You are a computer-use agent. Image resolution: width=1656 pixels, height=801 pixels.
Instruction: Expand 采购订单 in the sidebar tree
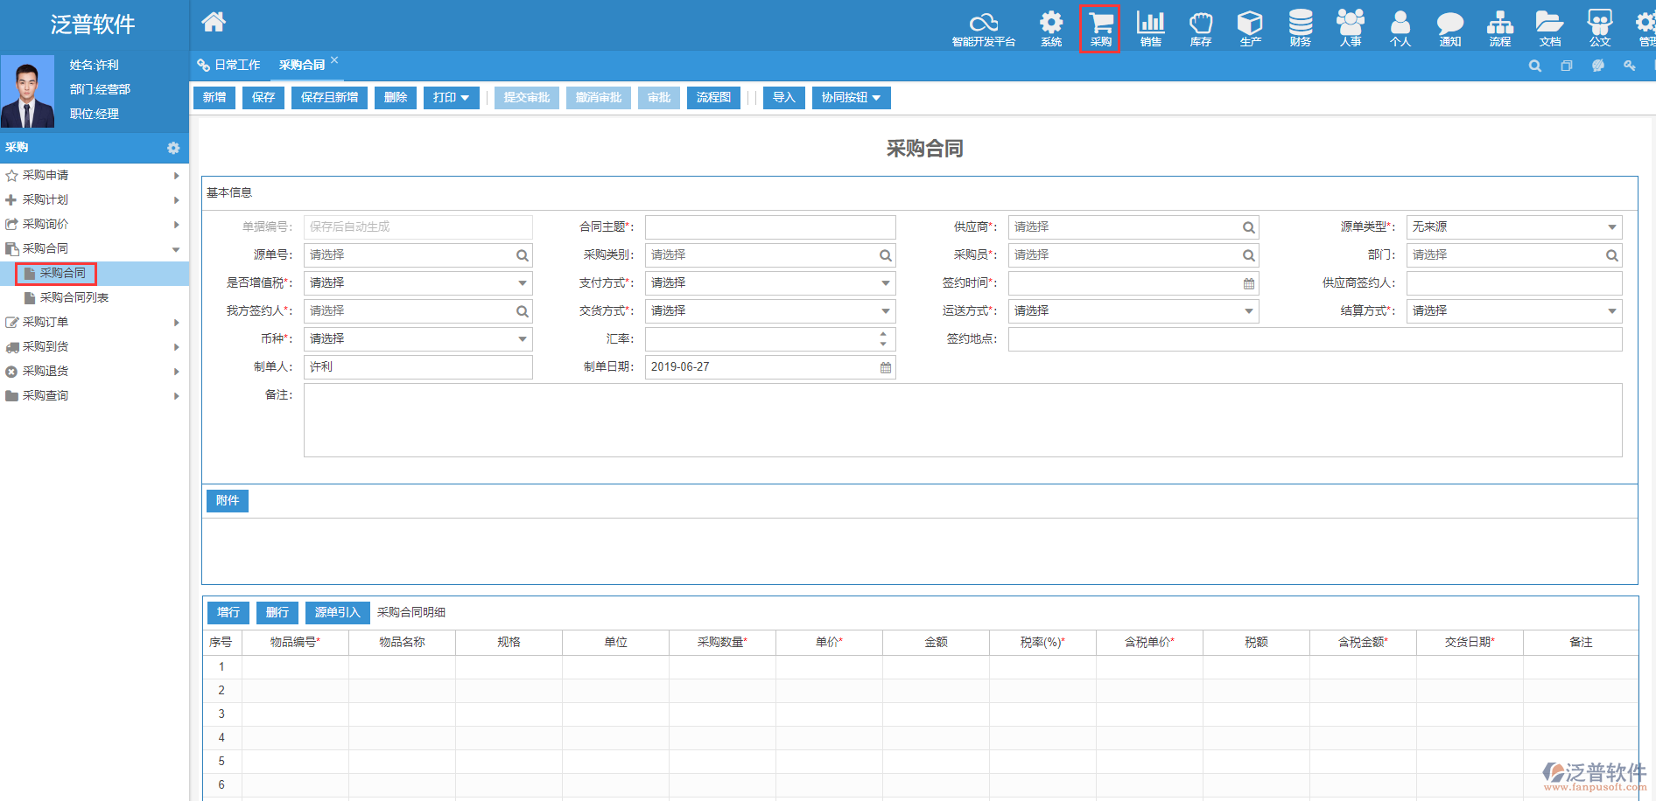(x=46, y=322)
